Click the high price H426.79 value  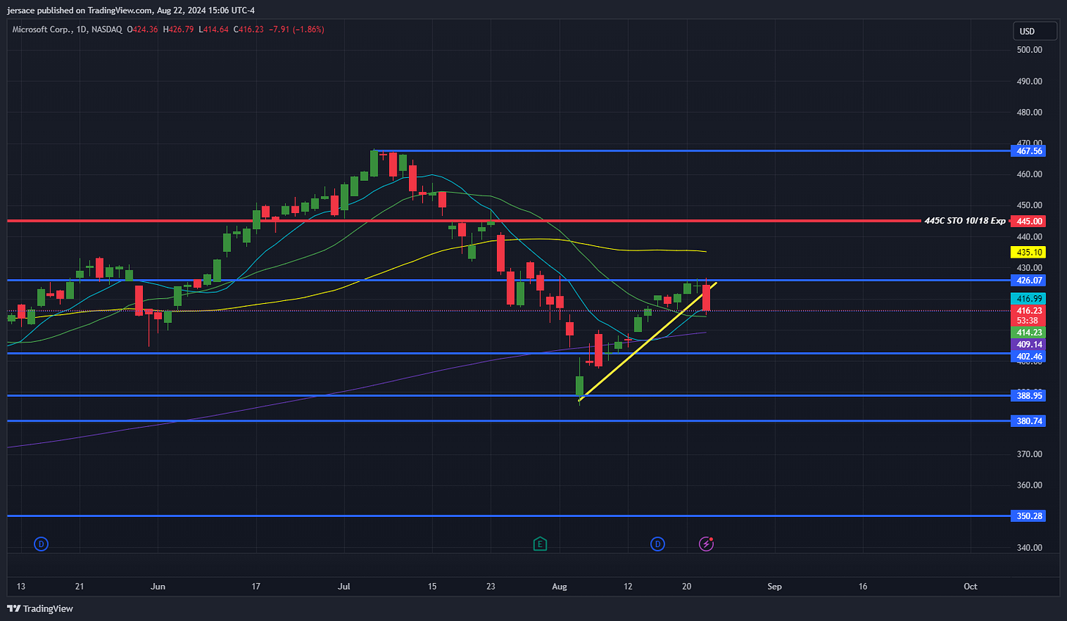[178, 29]
